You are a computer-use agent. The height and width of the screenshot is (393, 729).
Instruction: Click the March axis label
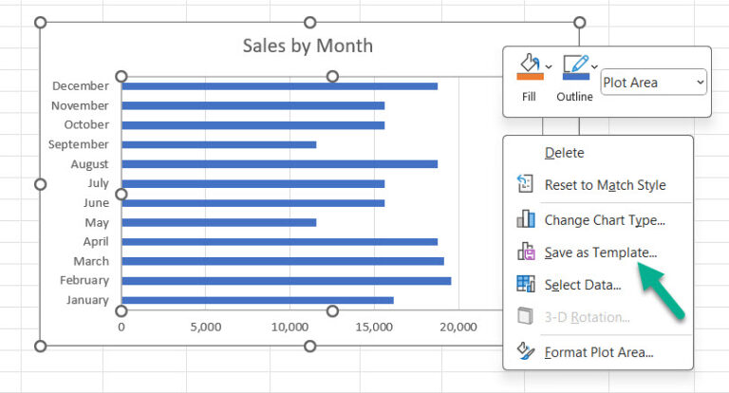(x=91, y=261)
